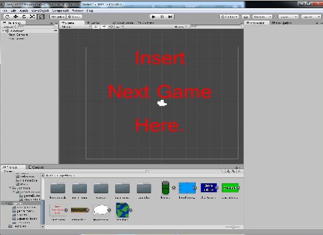The height and width of the screenshot is (235, 323).
Task: Select the Rotate tool
Action: click(24, 16)
